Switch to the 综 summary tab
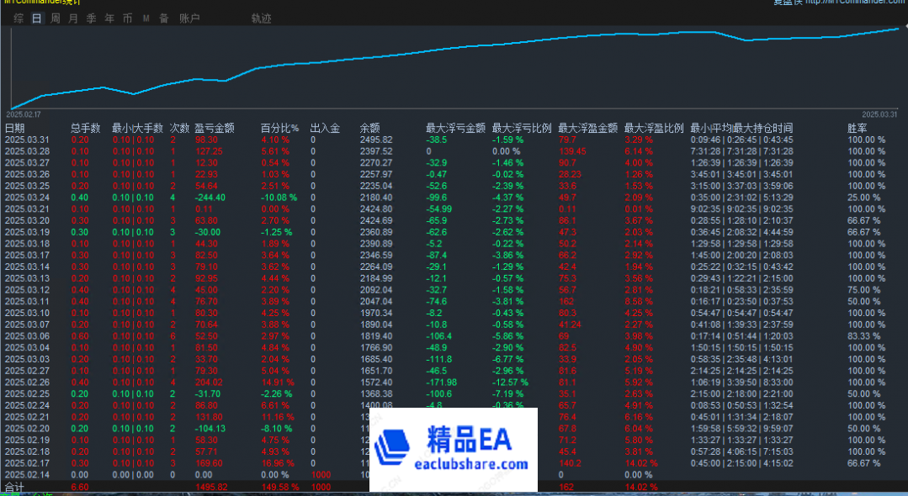908x496 pixels. tap(19, 18)
